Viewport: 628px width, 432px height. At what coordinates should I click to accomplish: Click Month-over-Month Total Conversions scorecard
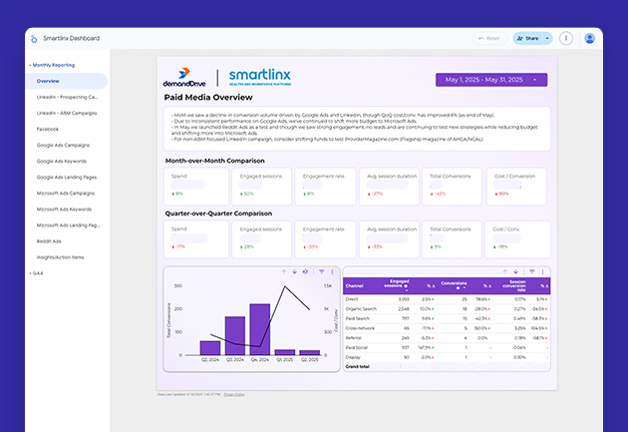coord(452,187)
